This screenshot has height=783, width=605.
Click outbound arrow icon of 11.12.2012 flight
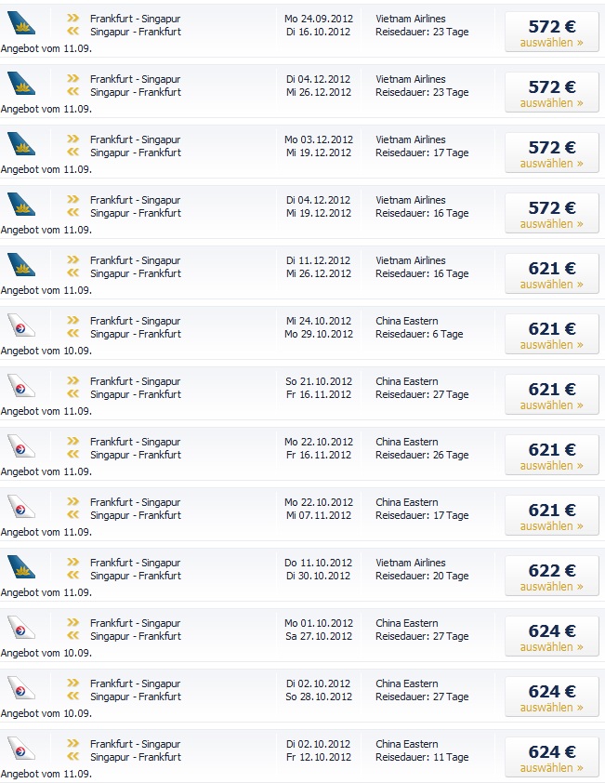pyautogui.click(x=72, y=259)
